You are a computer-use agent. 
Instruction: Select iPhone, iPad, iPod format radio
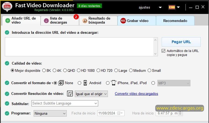coord(108,83)
